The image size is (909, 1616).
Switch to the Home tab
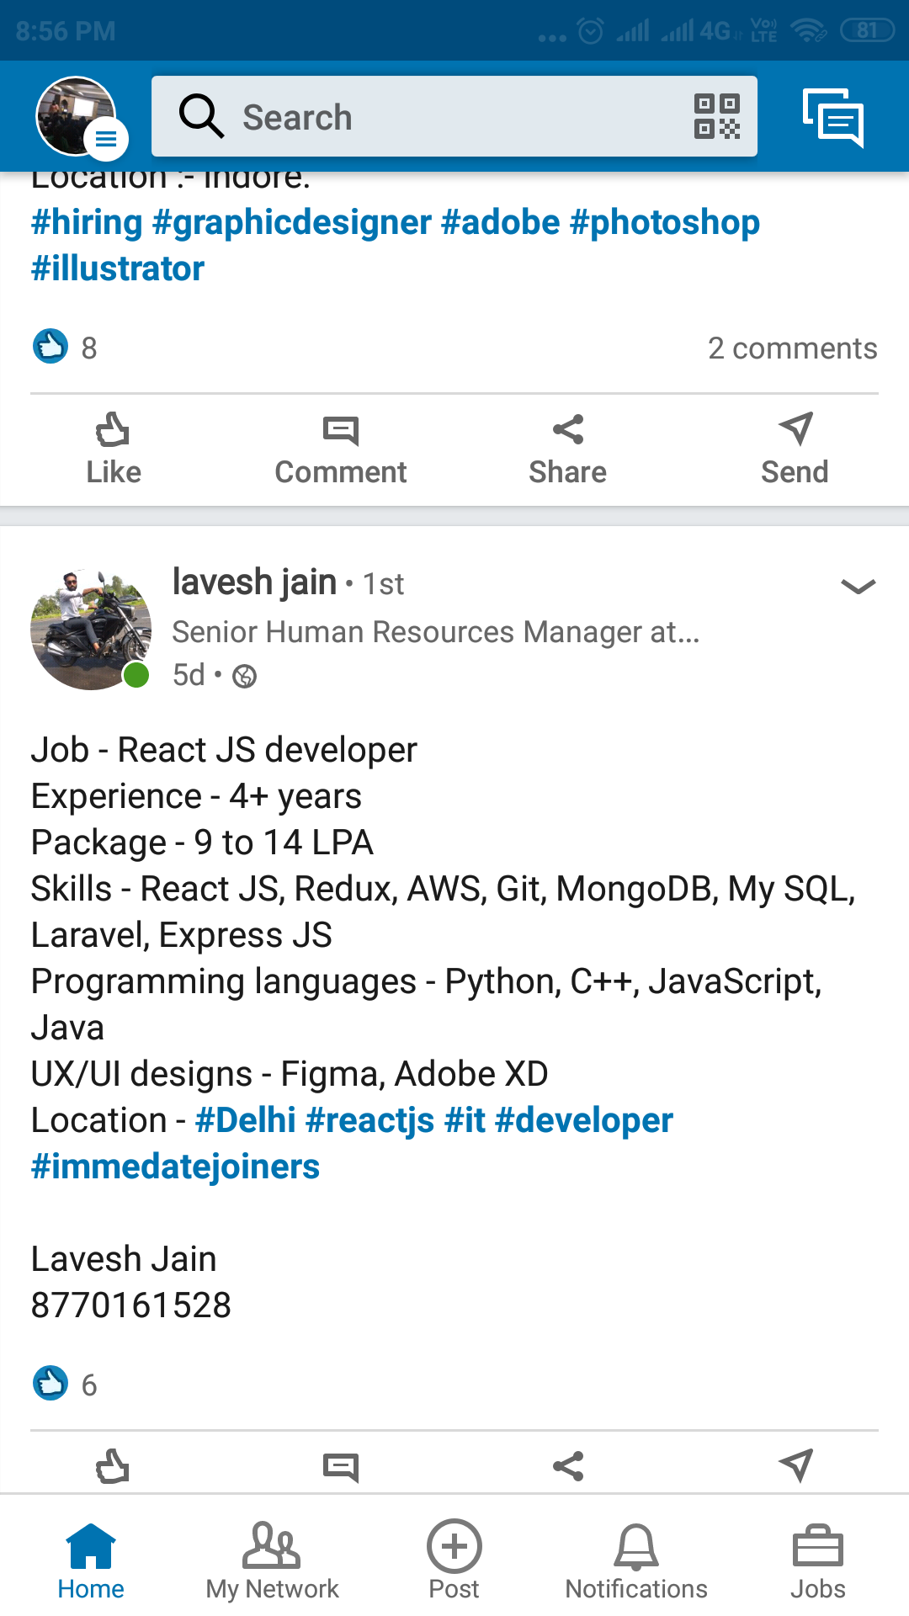[x=91, y=1561]
